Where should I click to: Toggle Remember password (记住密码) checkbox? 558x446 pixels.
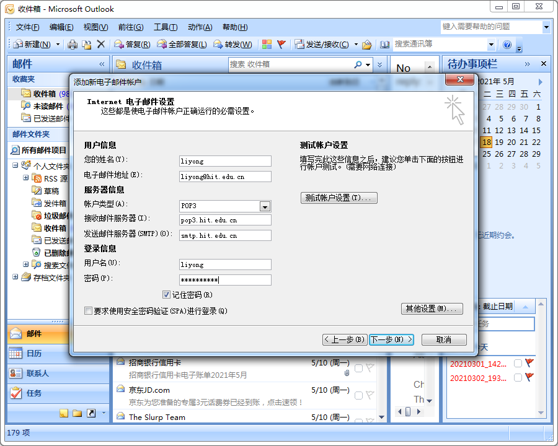pos(166,294)
